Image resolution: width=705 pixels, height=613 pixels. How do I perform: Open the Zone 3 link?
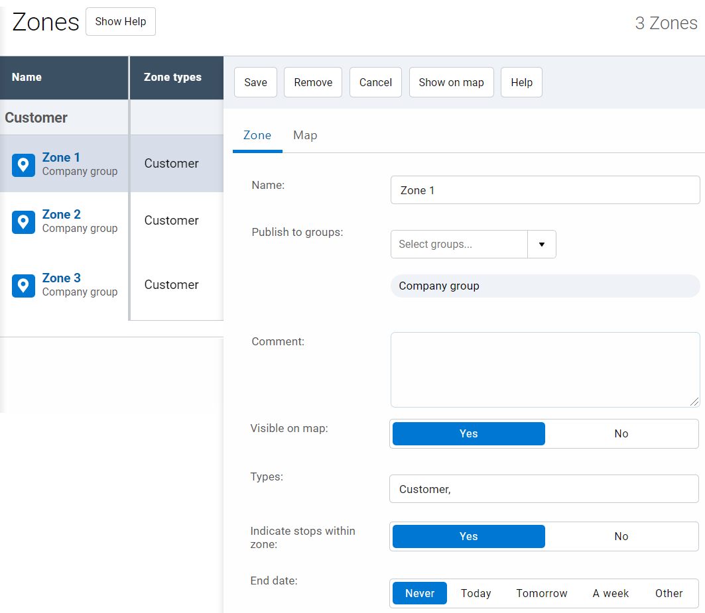coord(62,278)
